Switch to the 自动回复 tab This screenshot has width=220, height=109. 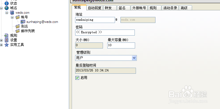click(x=95, y=8)
